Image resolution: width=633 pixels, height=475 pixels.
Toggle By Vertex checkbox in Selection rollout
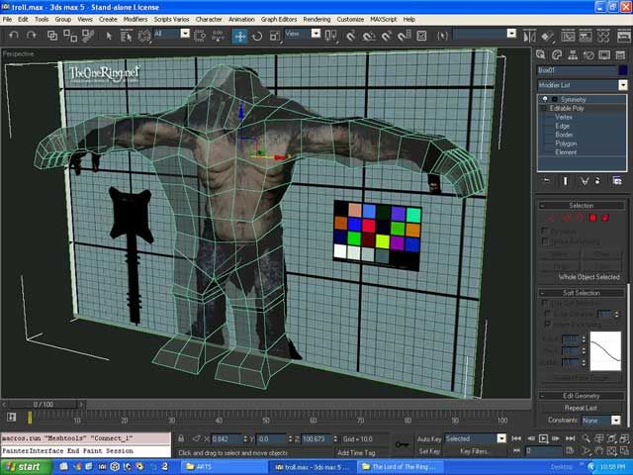tap(545, 231)
